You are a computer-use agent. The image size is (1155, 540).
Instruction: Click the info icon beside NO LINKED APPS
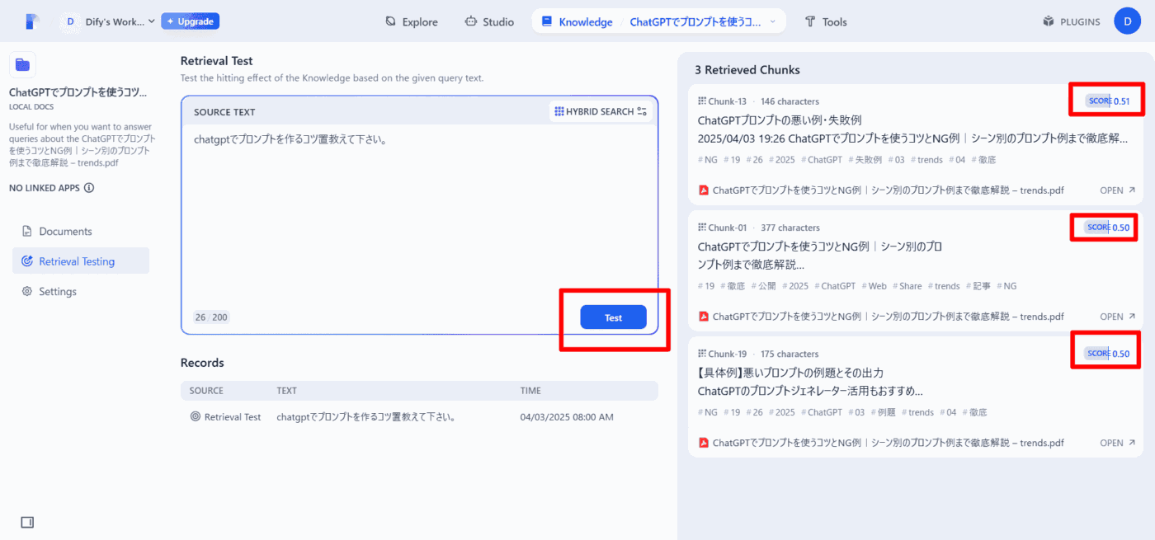[x=89, y=188]
